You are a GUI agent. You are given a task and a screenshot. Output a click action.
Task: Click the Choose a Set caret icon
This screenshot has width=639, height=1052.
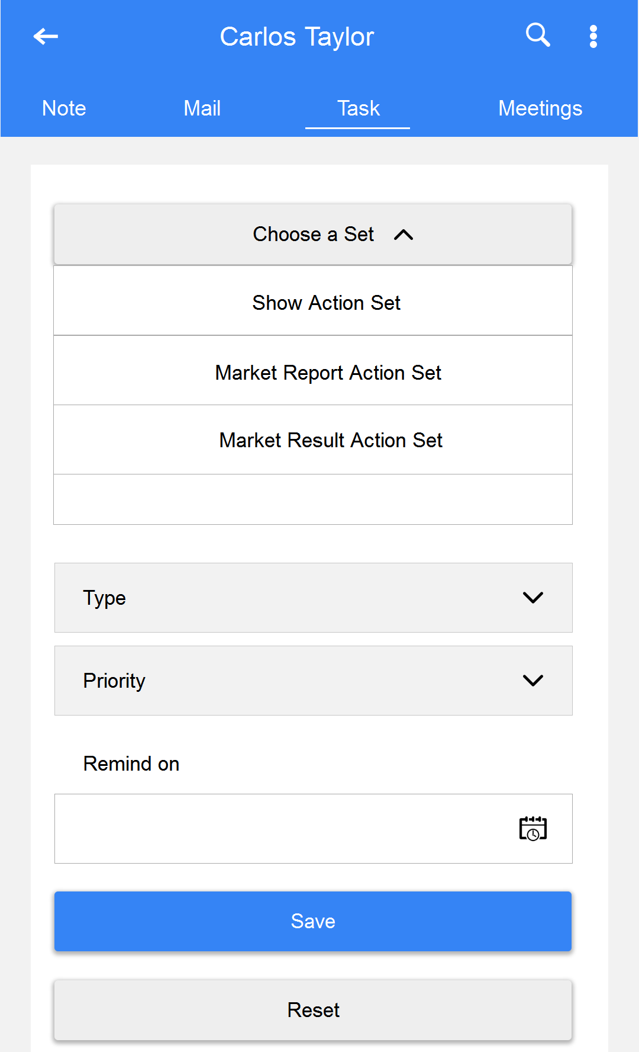coord(404,235)
